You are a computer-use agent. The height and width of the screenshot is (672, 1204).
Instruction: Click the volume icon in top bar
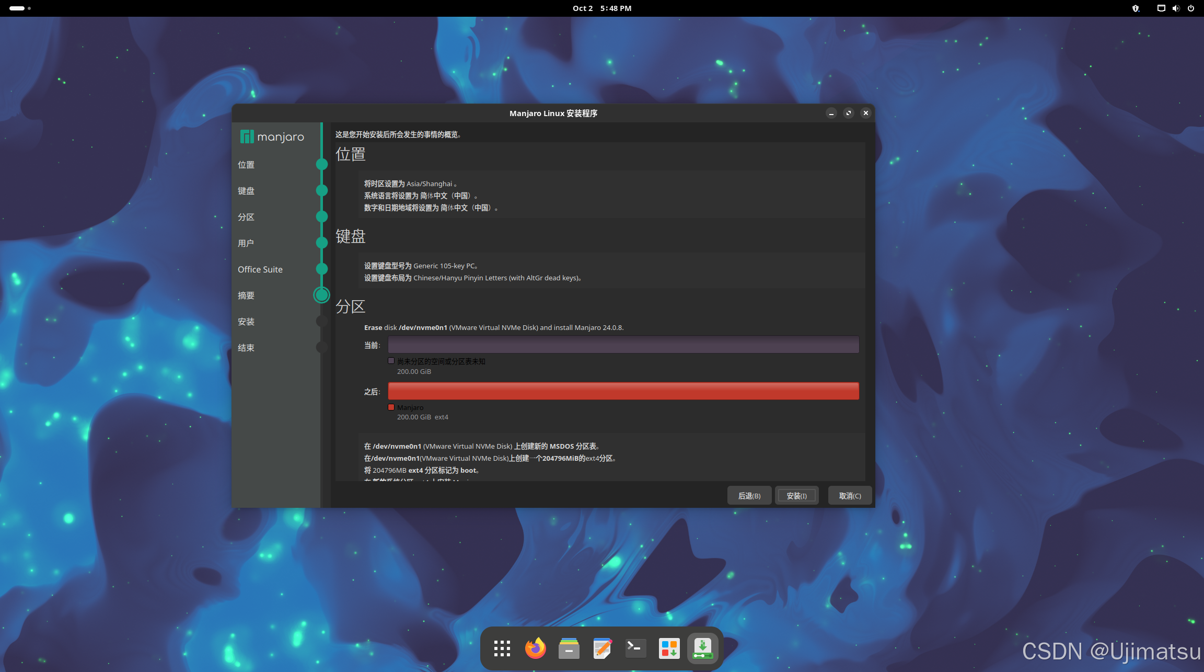1176,8
